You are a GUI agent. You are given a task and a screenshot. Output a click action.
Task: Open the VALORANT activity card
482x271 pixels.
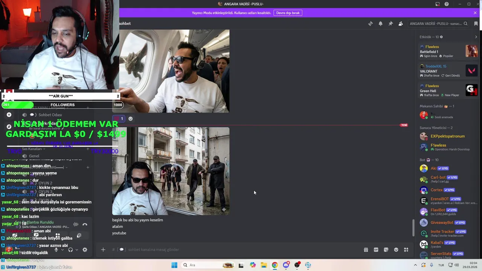coord(448,71)
